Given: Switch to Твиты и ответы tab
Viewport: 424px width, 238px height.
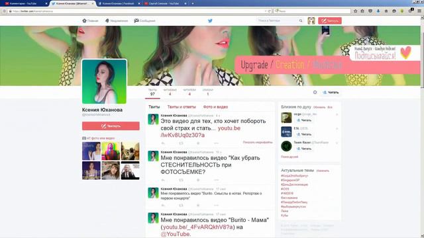Looking at the screenshot, I should coord(182,107).
